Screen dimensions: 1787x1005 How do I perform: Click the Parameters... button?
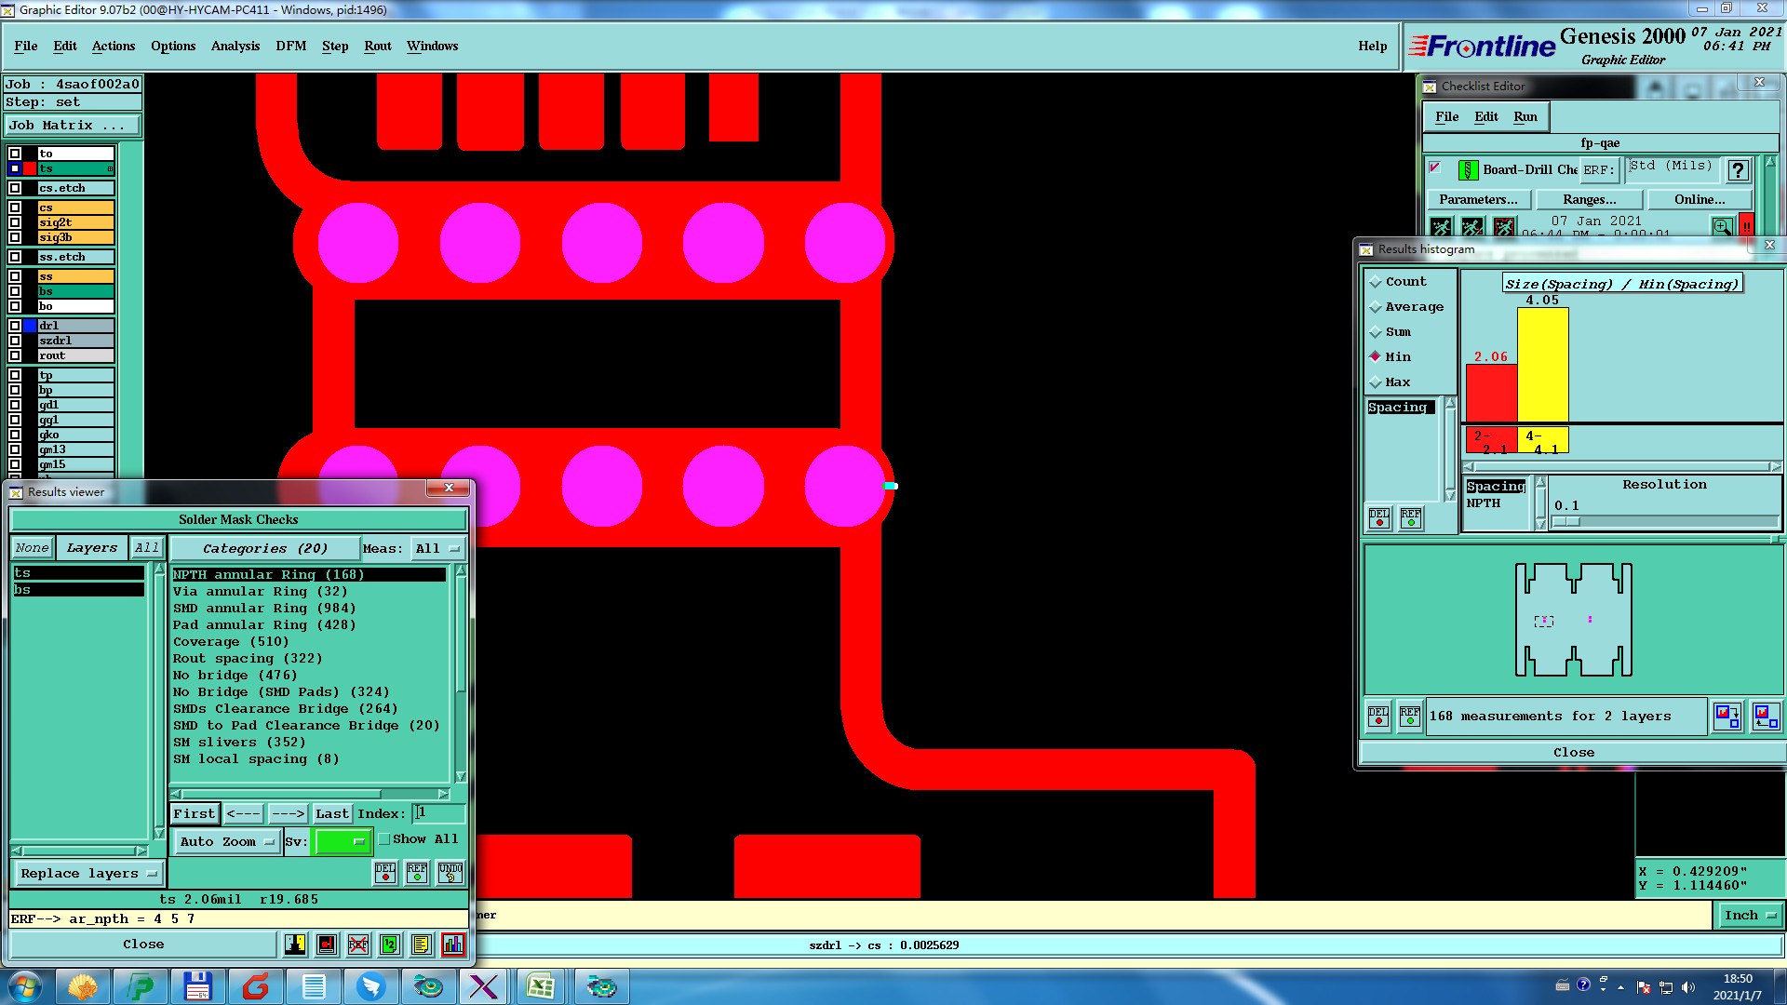1477,199
